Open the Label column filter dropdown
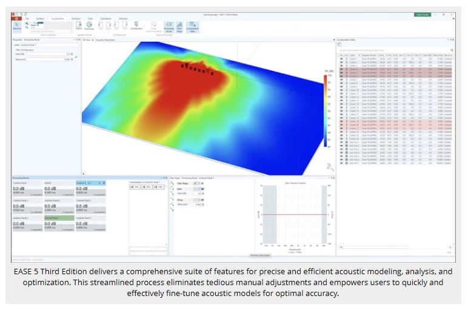Image resolution: width=468 pixels, height=310 pixels. [x=359, y=55]
